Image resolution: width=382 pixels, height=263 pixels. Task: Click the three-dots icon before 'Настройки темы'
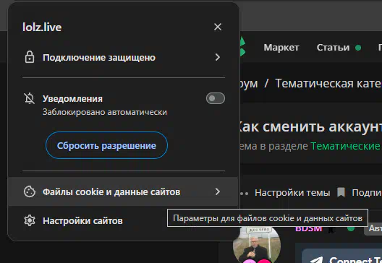244,194
